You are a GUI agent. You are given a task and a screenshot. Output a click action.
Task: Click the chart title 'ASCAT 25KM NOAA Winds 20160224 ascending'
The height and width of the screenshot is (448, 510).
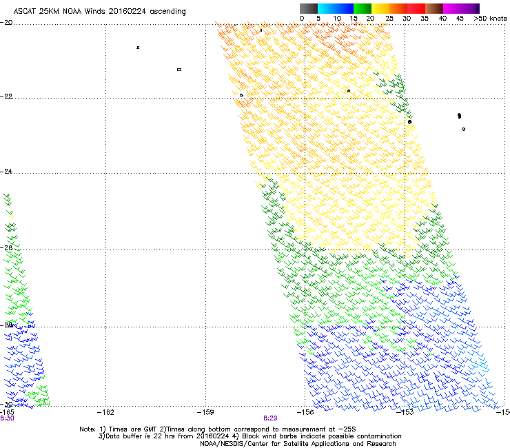point(99,12)
